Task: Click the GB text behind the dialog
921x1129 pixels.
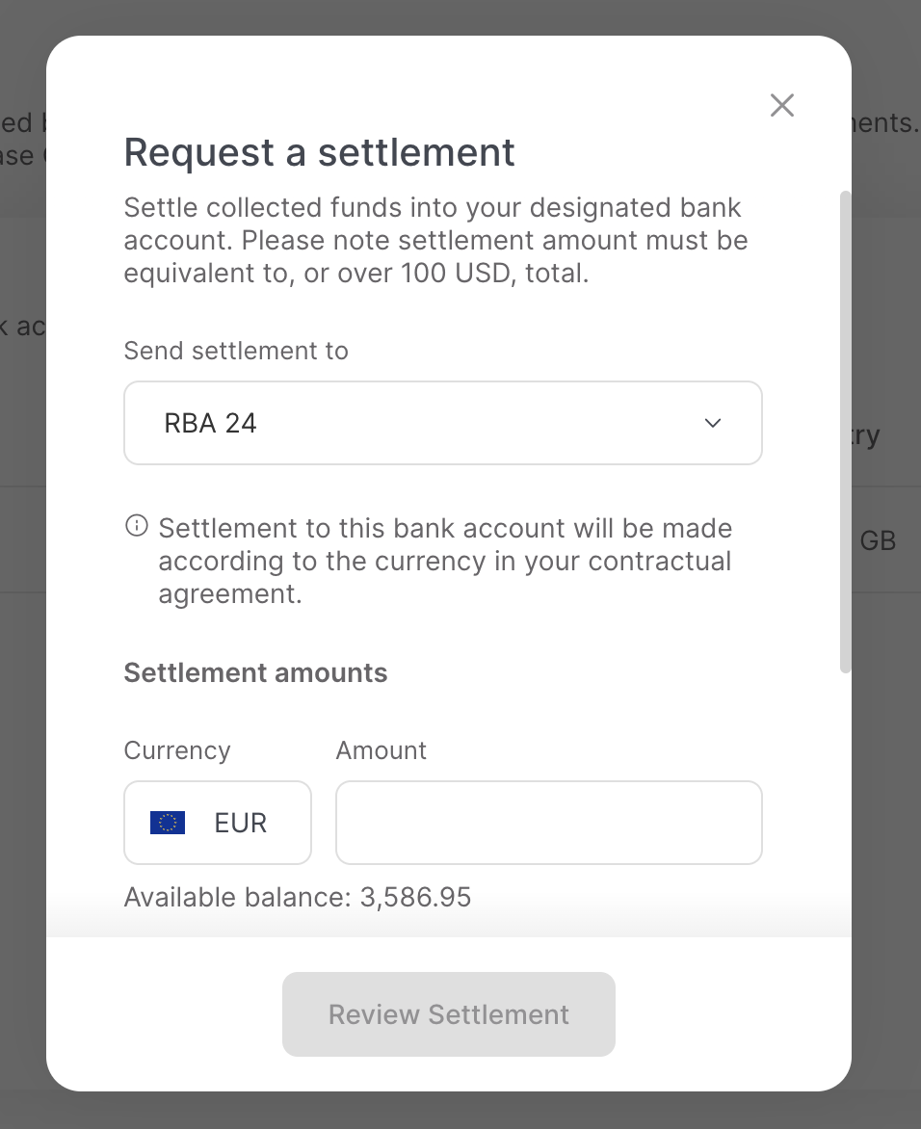Action: [878, 541]
